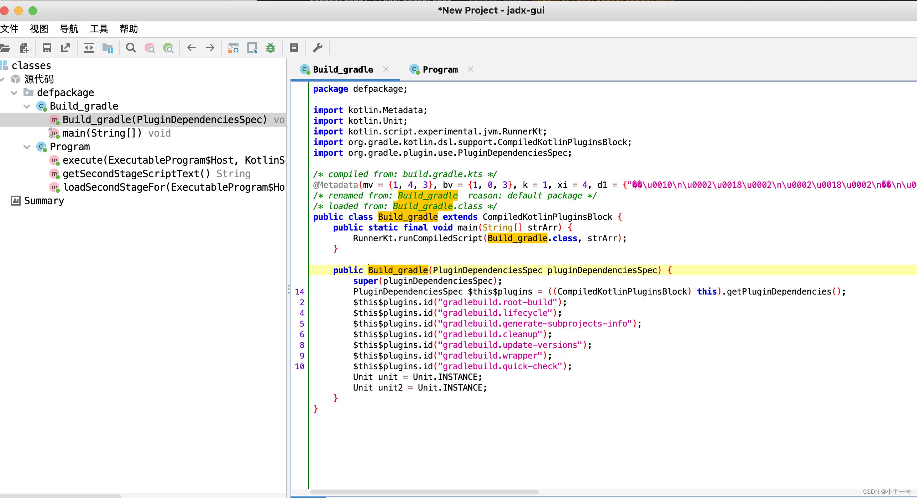Click the add files toolbar icon

pos(24,48)
